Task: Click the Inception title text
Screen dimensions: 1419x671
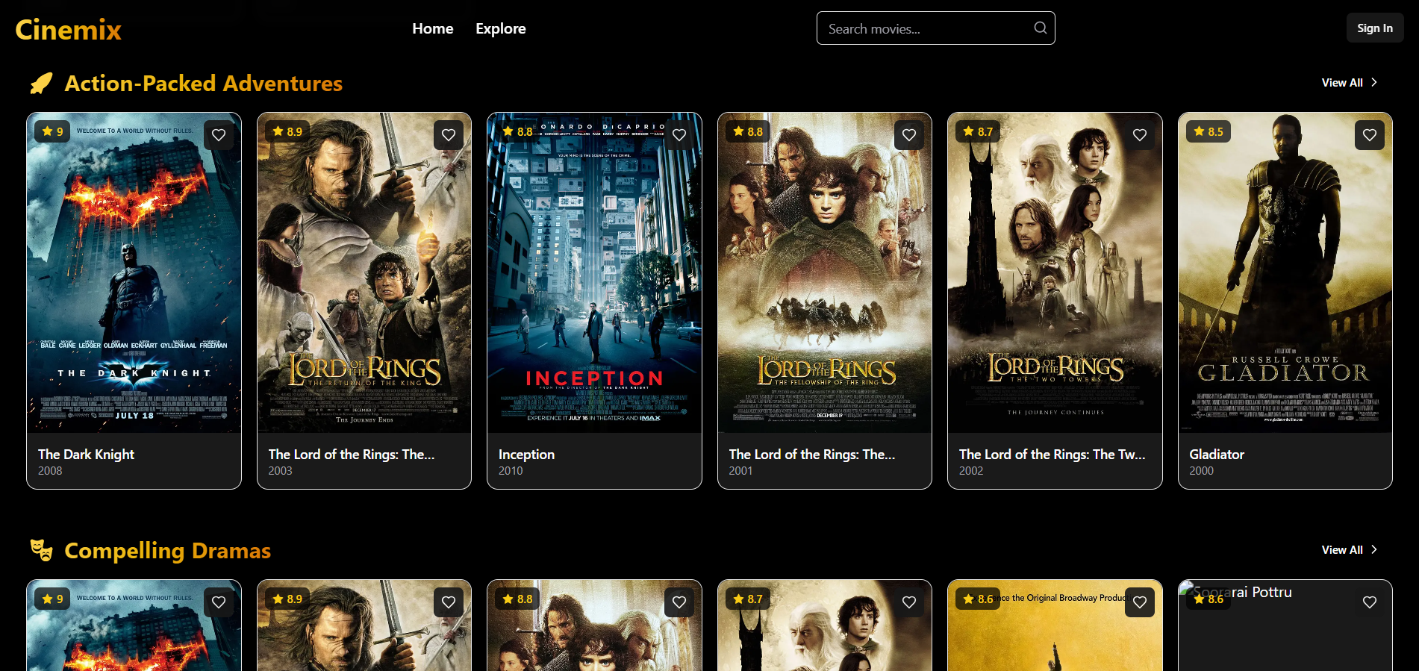Action: (526, 455)
